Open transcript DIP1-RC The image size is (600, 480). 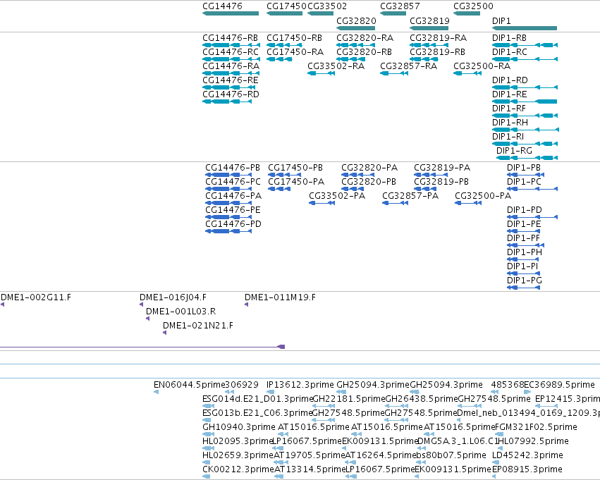(x=510, y=52)
